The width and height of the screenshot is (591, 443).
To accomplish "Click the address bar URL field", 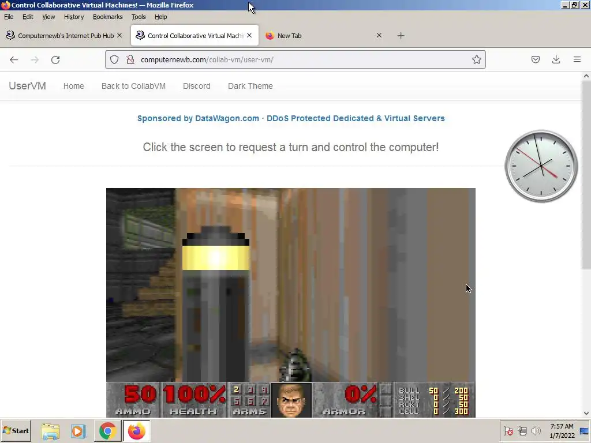I will tap(295, 59).
